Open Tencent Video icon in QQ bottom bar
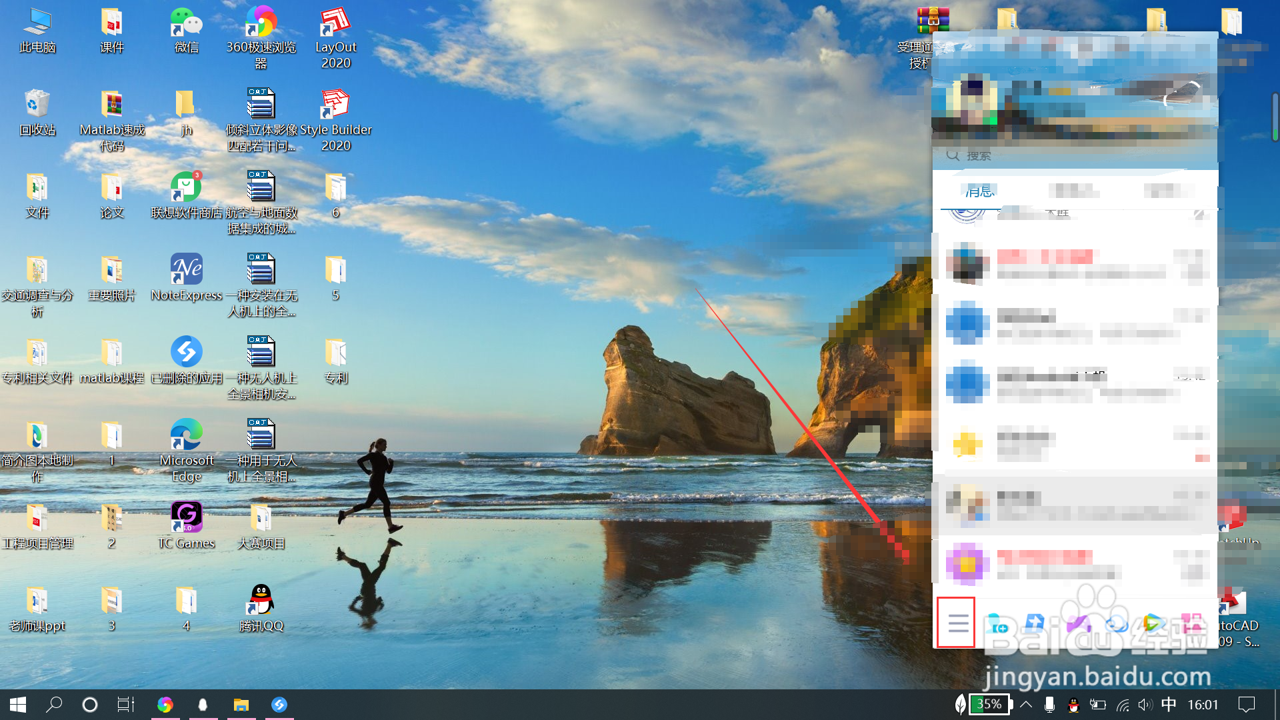Image resolution: width=1280 pixels, height=720 pixels. tap(1153, 624)
